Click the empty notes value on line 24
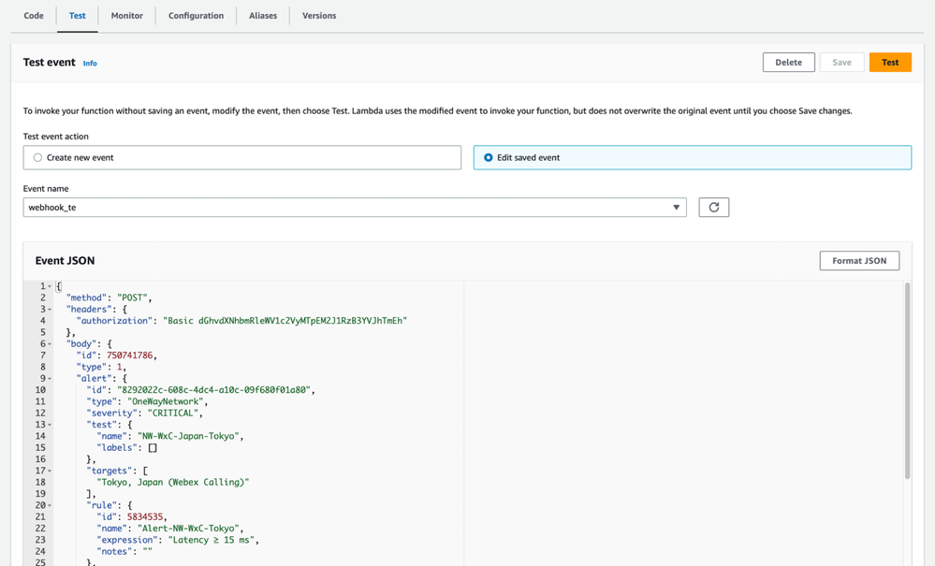 [x=147, y=551]
